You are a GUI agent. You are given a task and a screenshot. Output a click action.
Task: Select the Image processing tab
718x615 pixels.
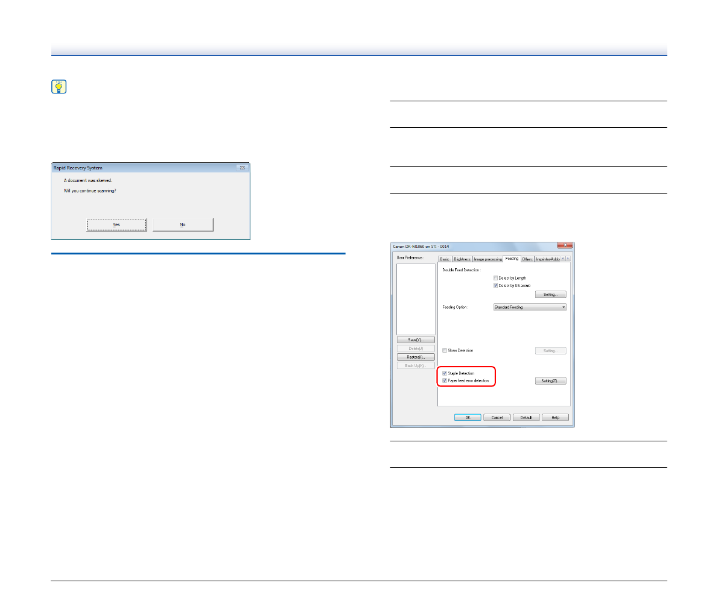tap(488, 259)
